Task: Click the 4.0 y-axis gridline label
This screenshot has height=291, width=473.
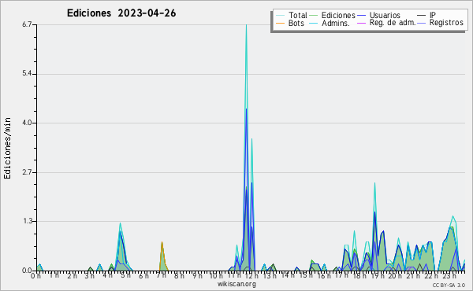Action: pos(27,123)
